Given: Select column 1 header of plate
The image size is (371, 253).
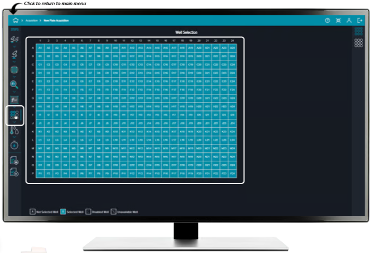Looking at the screenshot, I should tap(40, 41).
